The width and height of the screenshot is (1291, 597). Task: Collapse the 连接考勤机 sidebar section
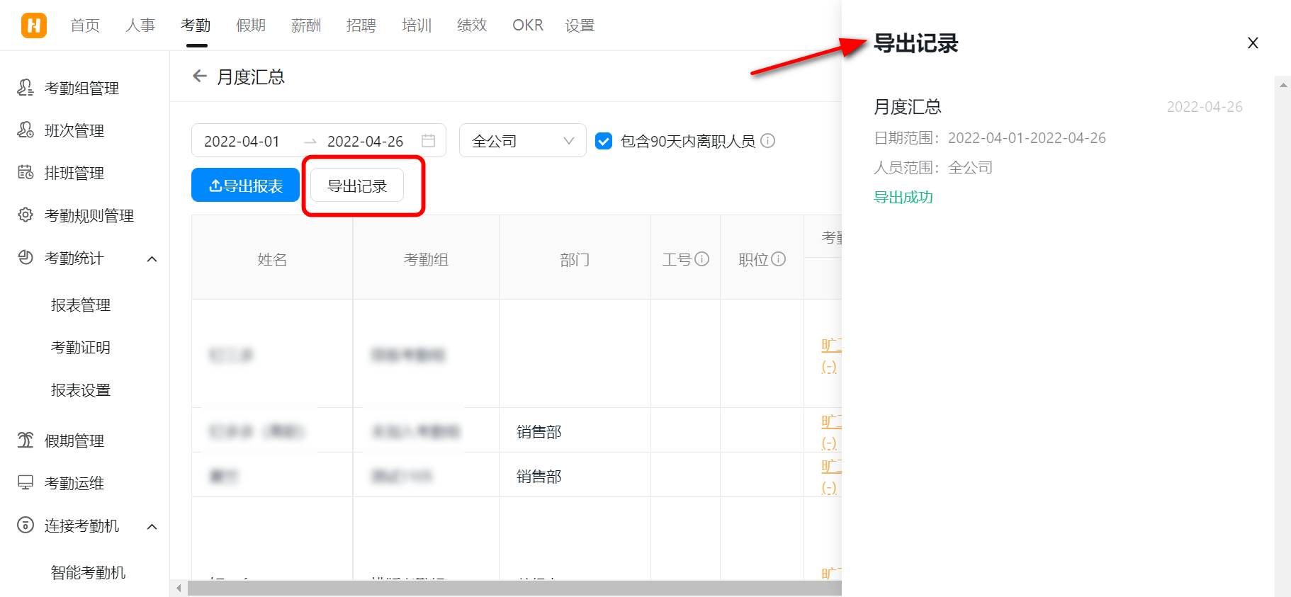pos(152,526)
